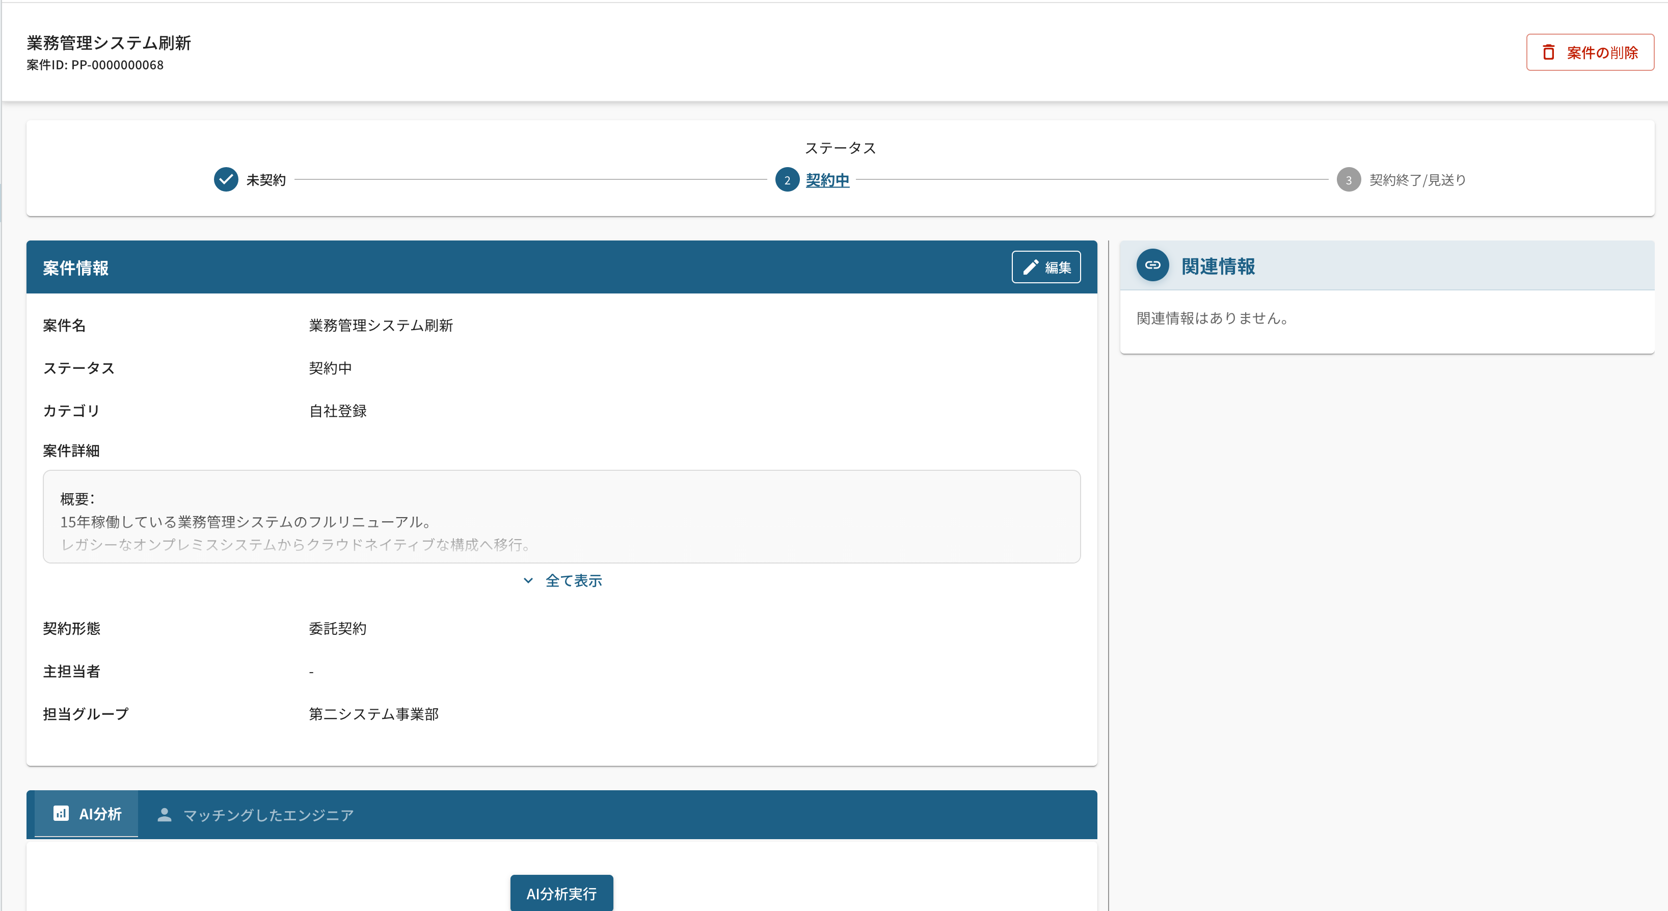Click the 関連情報 panel heading
The image size is (1668, 911).
click(x=1217, y=266)
